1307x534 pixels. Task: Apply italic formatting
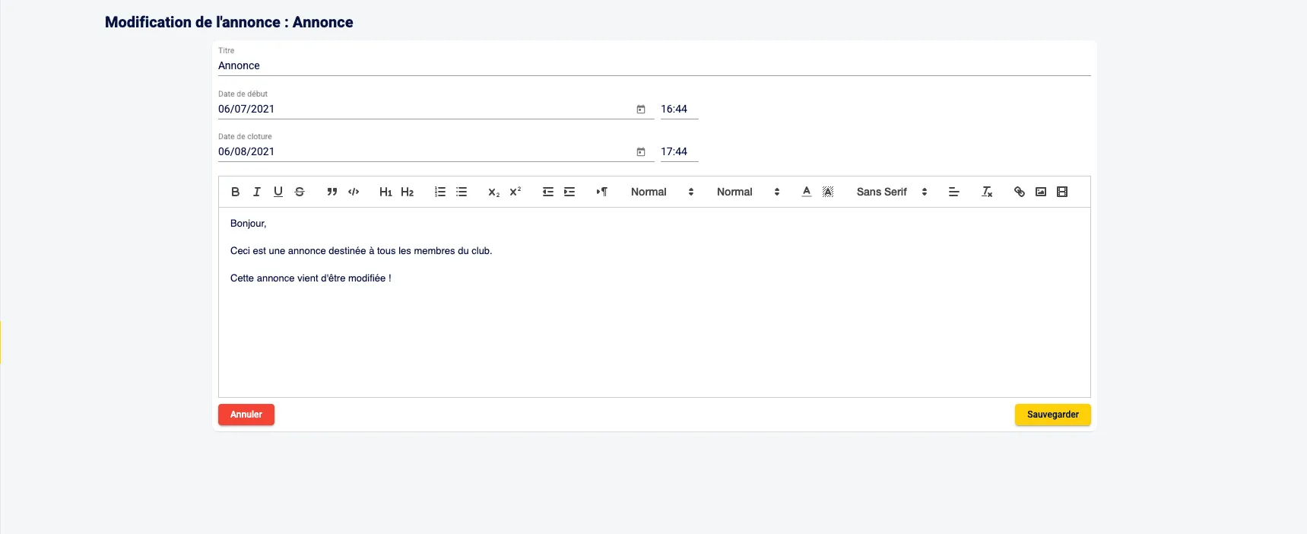pyautogui.click(x=257, y=192)
